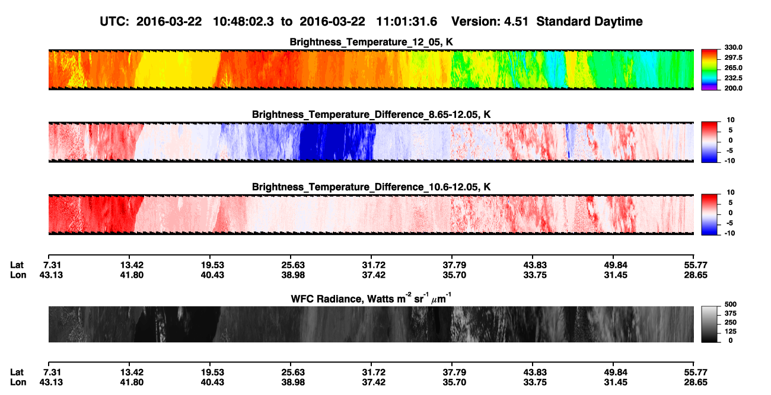Click the 330.0 colorbar maximum label

[732, 47]
